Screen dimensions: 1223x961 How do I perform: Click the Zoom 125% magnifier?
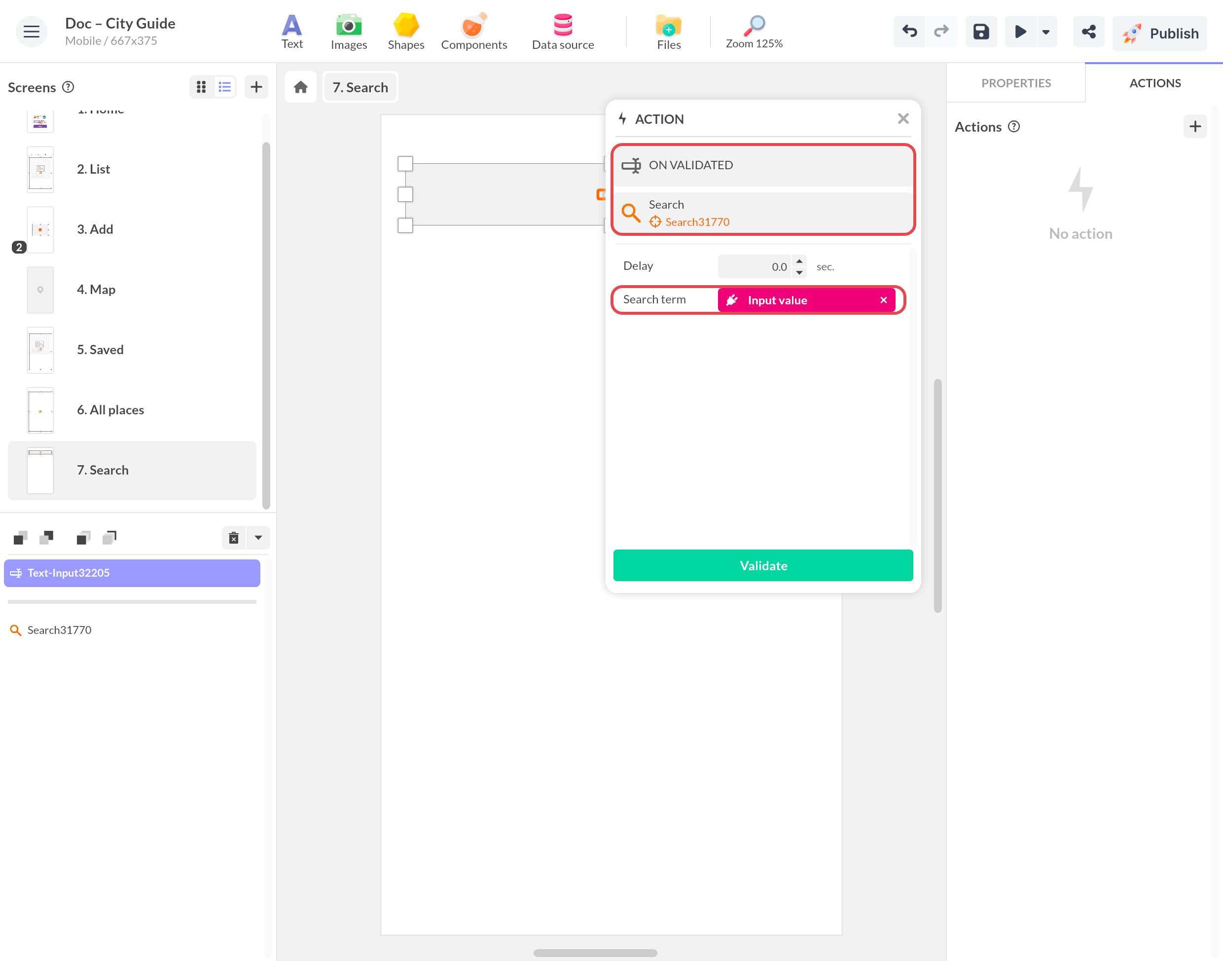click(754, 32)
